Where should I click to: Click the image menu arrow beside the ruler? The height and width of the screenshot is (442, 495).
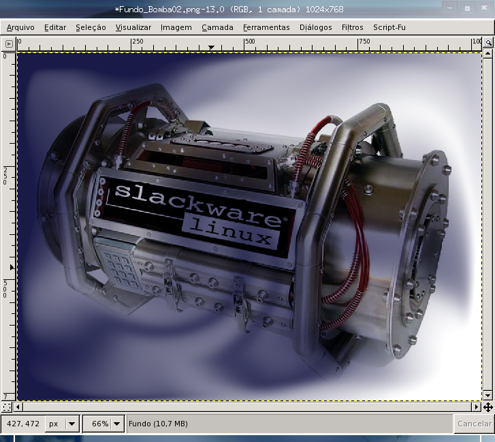[9, 44]
